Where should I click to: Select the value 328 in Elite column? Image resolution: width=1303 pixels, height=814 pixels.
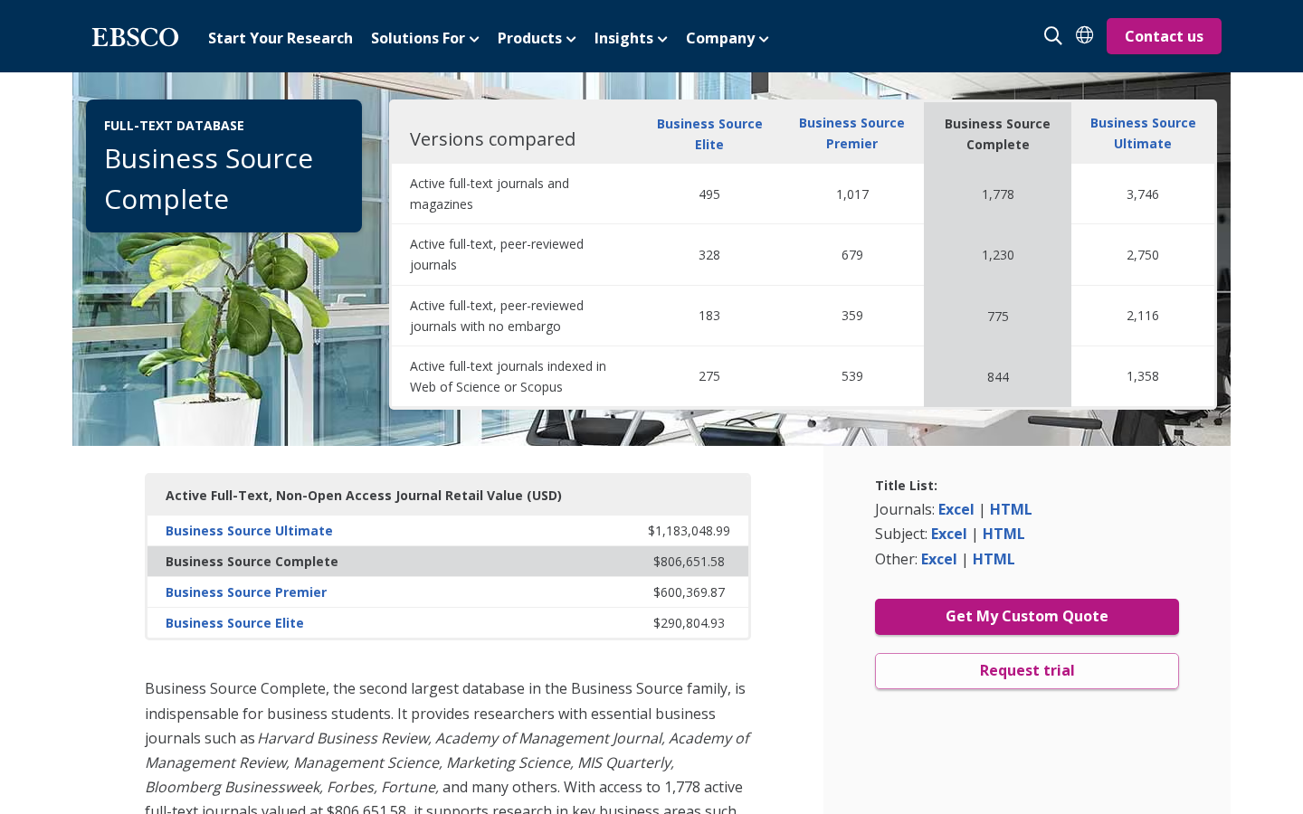pos(709,255)
